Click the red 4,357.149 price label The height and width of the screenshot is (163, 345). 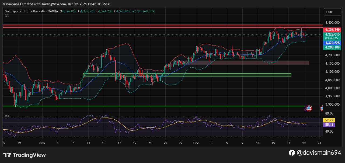click(x=332, y=30)
